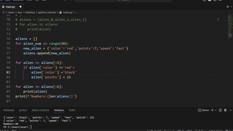Split the terminal with the split icon
This screenshot has width=233, height=131.
[220, 110]
